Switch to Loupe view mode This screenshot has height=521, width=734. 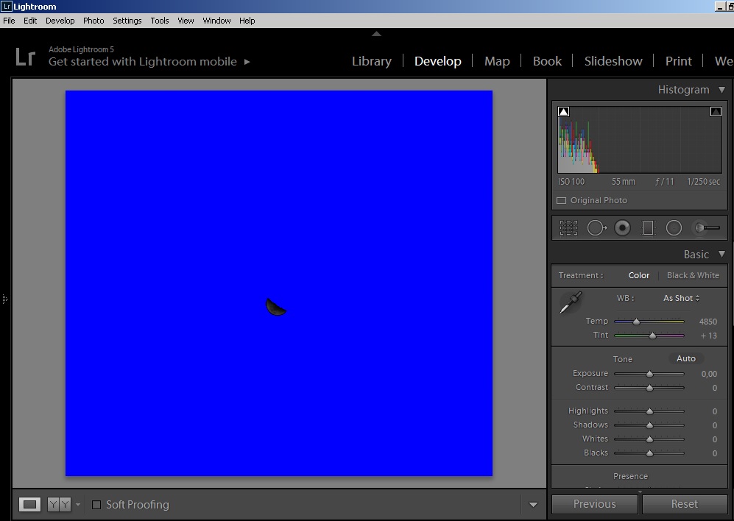(30, 504)
